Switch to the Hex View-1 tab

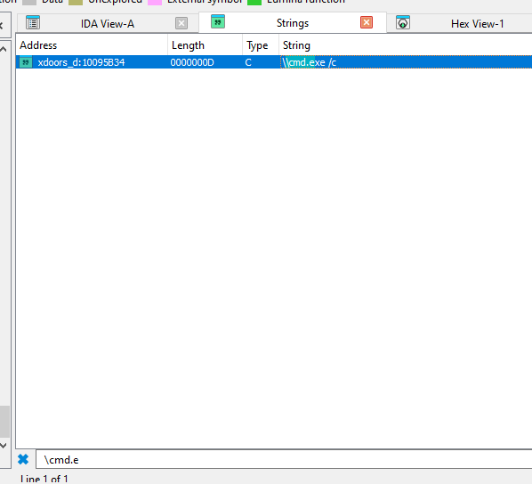click(477, 24)
